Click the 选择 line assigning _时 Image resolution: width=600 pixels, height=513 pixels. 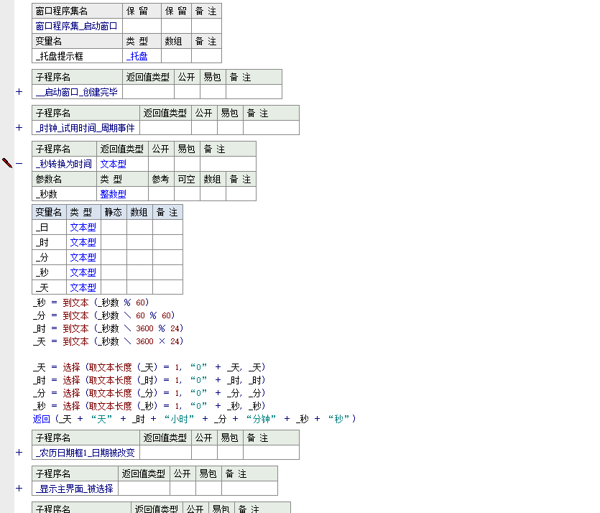pos(149,380)
